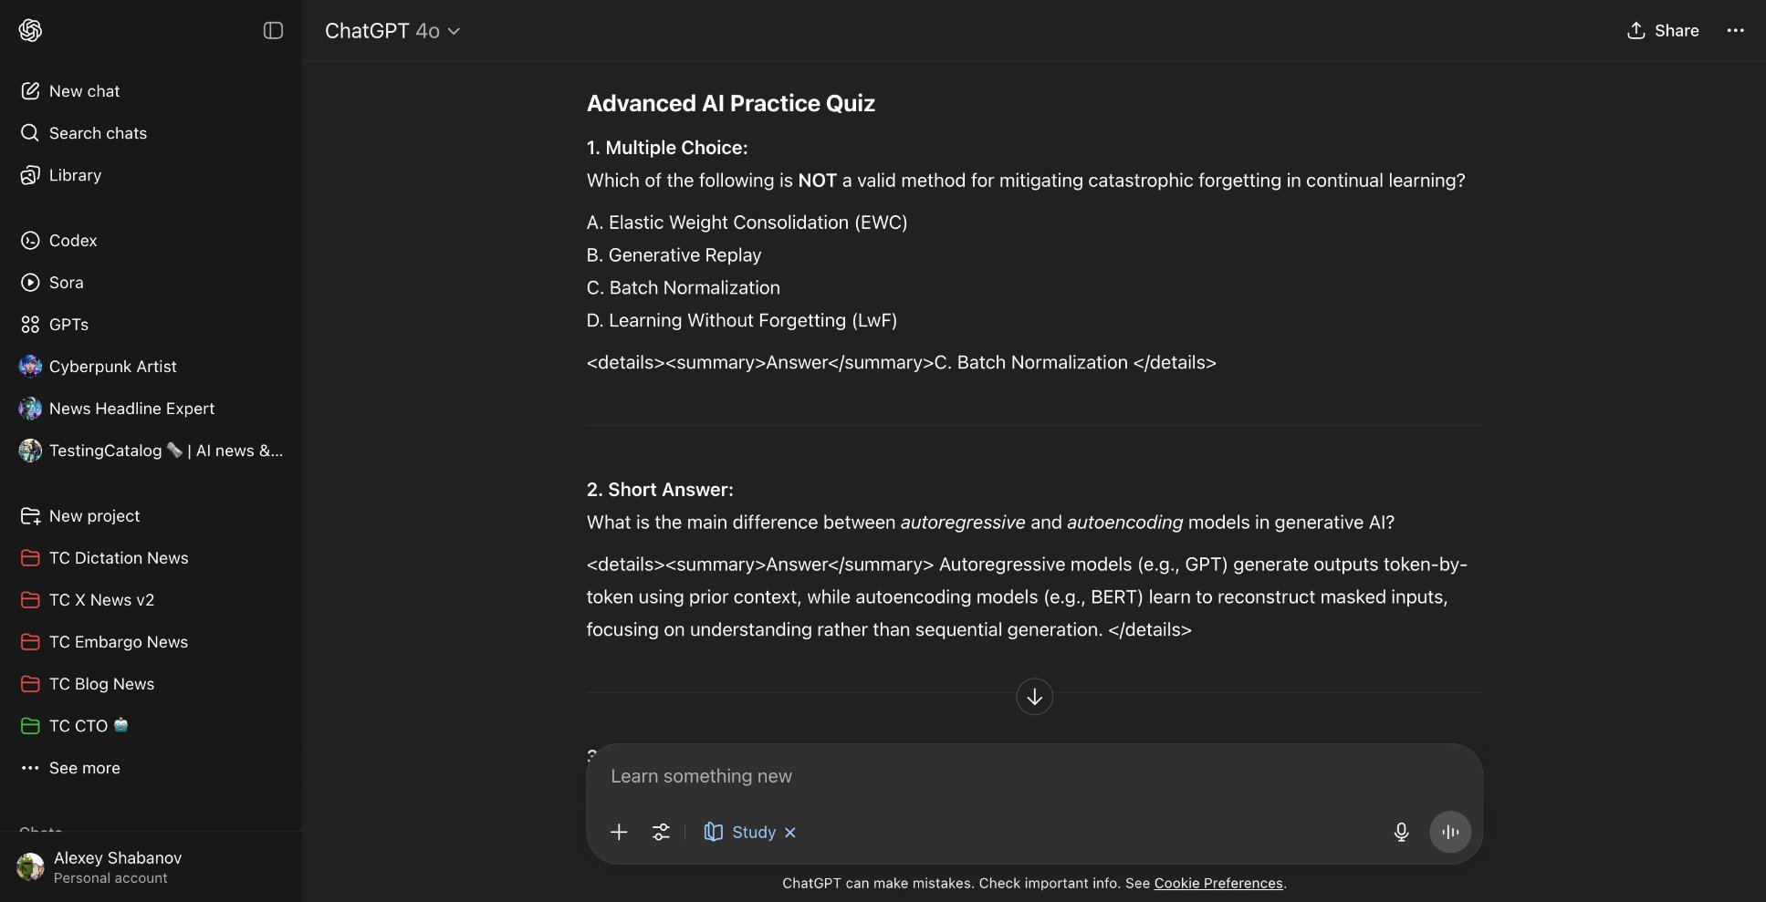Open the ChatGPT 4o model dropdown
Image resolution: width=1766 pixels, height=902 pixels.
pos(392,31)
